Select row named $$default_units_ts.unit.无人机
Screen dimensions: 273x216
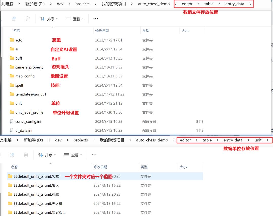105,203
